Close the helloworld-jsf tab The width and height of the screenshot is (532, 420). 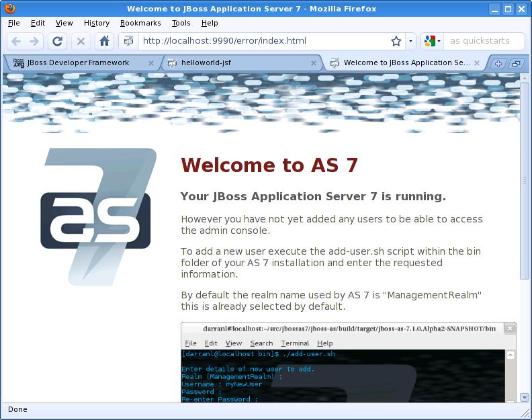(314, 63)
